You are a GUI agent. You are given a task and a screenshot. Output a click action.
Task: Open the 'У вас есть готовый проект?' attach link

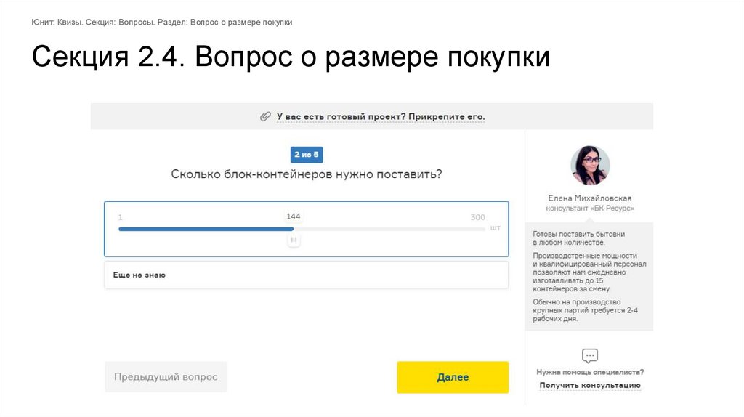click(380, 116)
